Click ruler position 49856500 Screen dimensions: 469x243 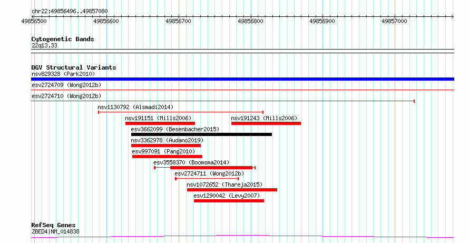pyautogui.click(x=34, y=22)
